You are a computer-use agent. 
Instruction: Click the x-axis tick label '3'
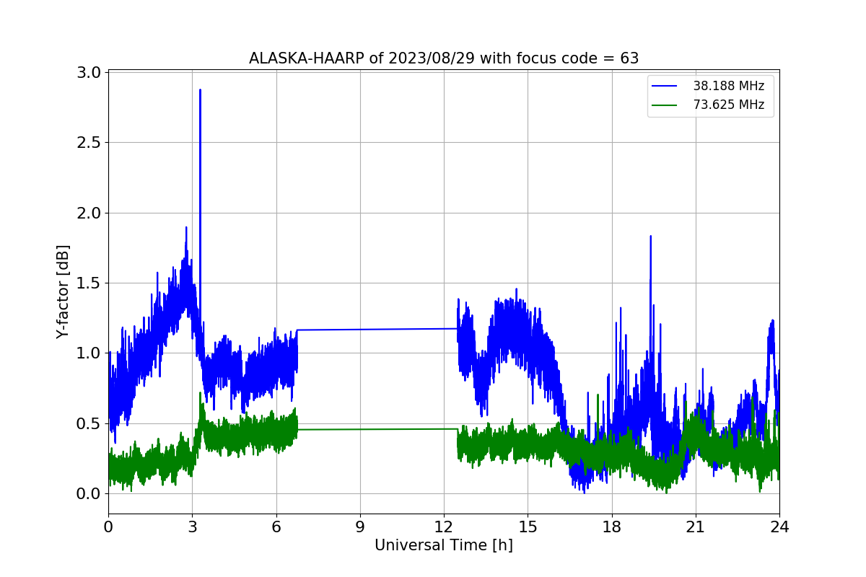click(x=192, y=527)
